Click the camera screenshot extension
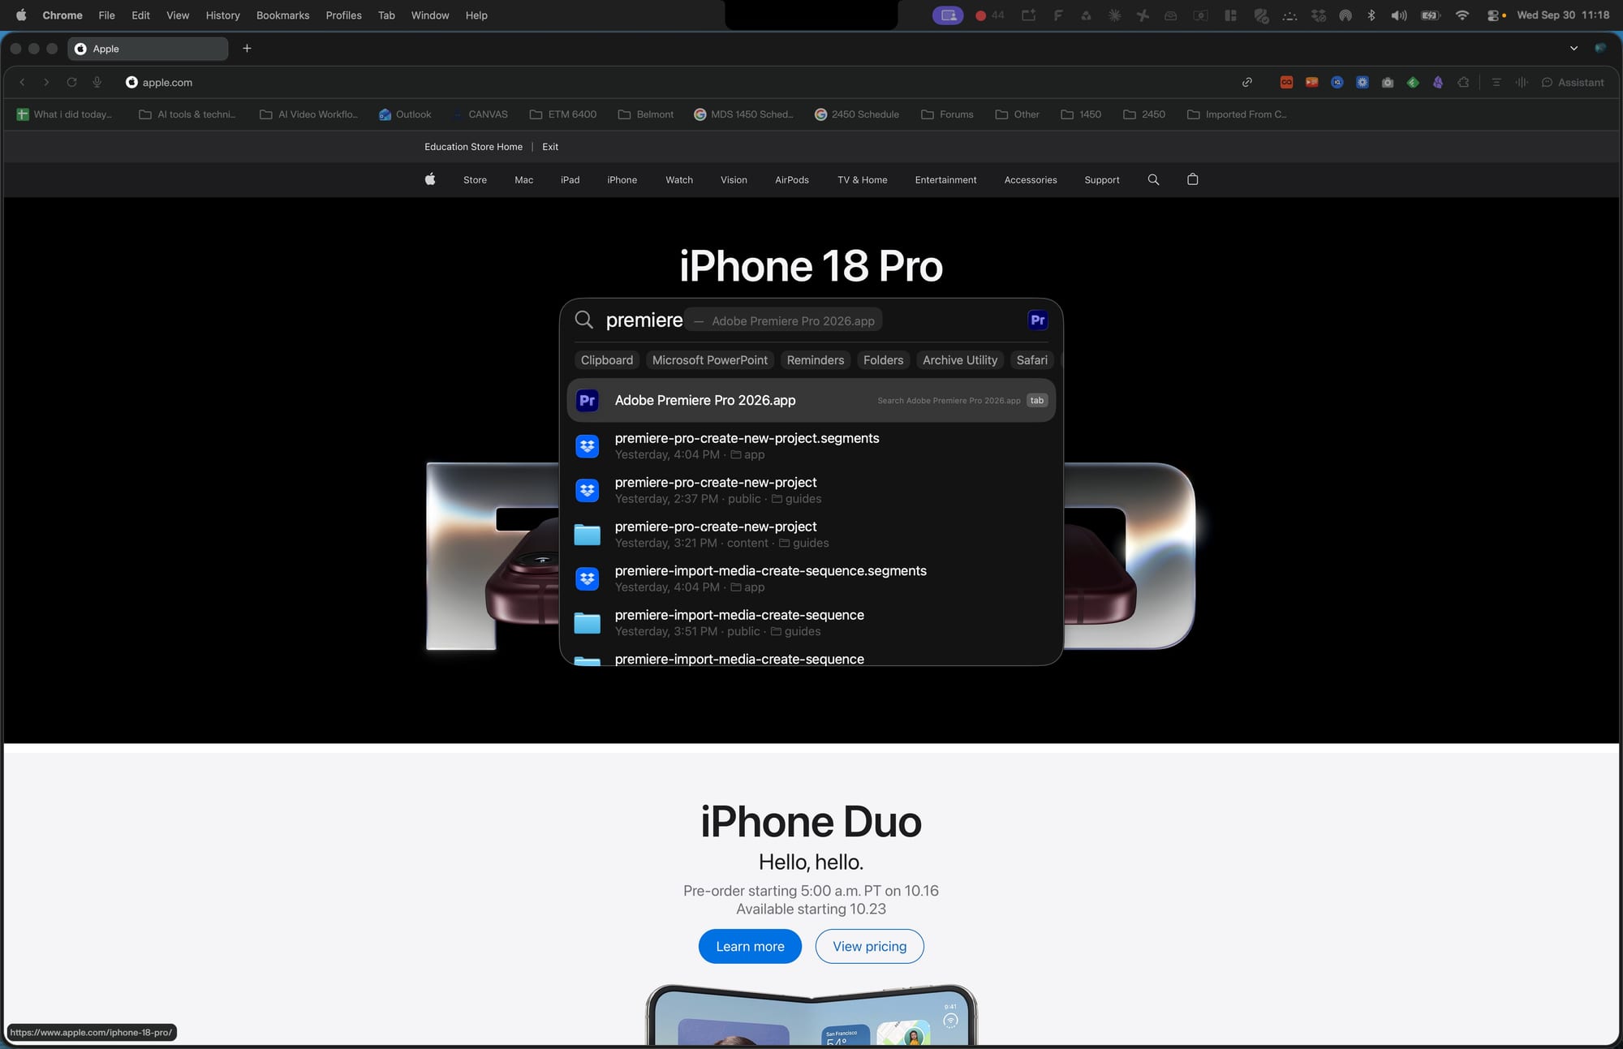 (x=1388, y=82)
